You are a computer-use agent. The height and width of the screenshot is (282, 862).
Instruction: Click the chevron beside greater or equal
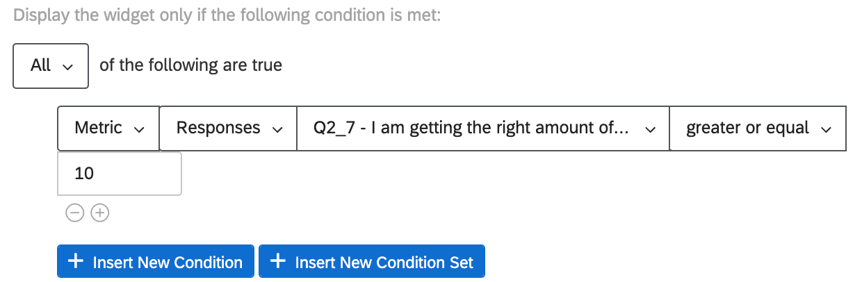click(x=827, y=128)
